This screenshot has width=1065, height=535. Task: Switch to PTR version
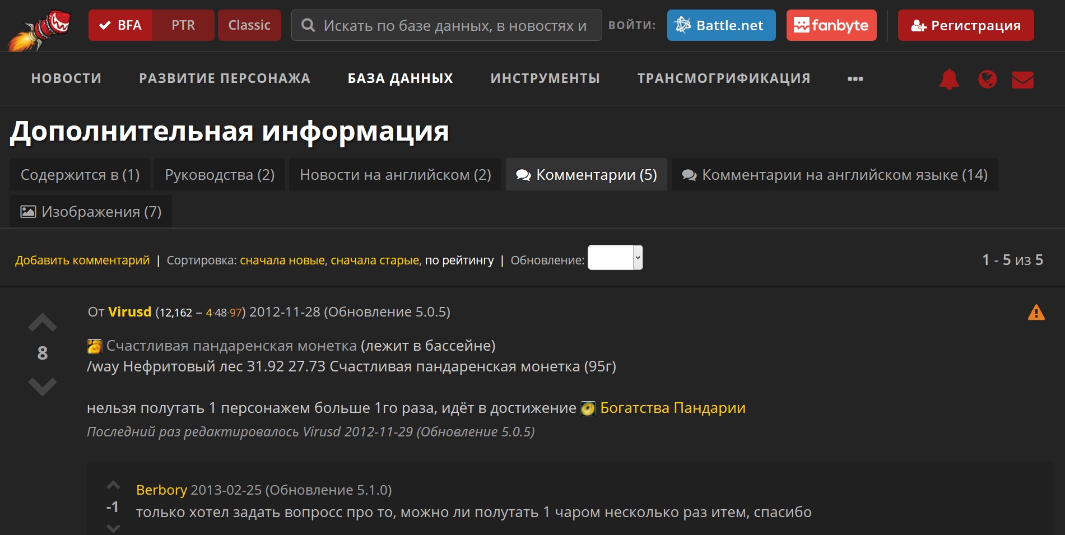pos(183,25)
